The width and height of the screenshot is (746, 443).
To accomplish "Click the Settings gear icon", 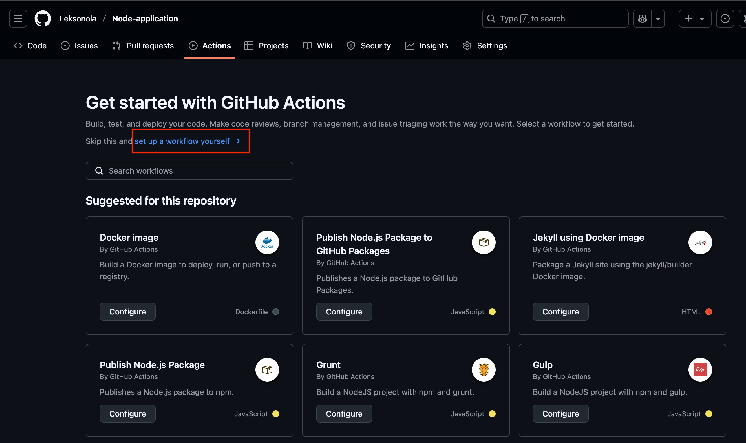I will 467,46.
